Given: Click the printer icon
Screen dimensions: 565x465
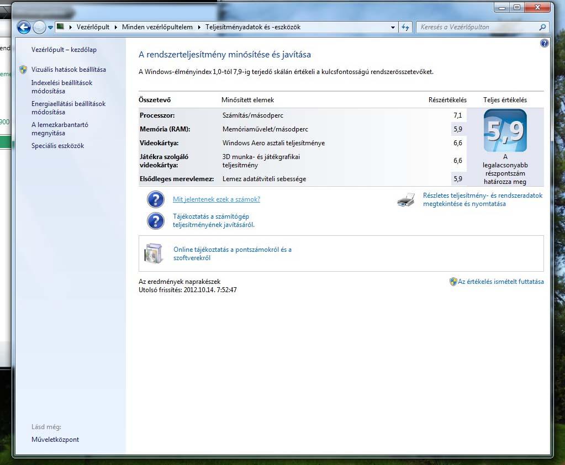Looking at the screenshot, I should coord(406,200).
